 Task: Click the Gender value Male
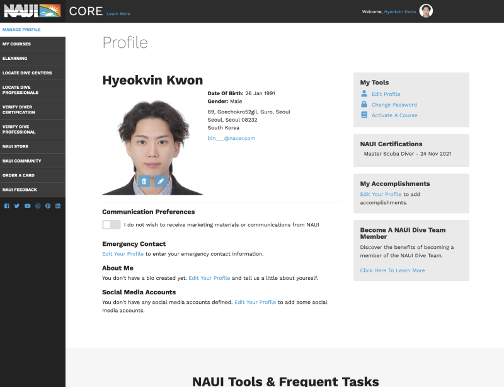(x=236, y=101)
